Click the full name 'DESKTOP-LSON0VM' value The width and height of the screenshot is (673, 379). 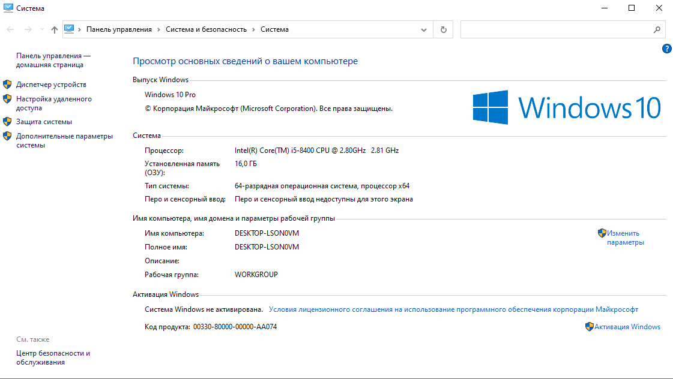point(267,247)
